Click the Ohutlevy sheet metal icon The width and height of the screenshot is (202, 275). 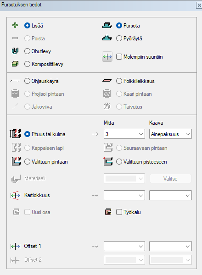click(15, 51)
